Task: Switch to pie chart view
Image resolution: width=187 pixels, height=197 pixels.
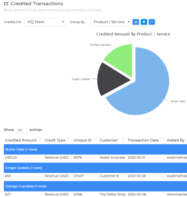Action: [144, 22]
